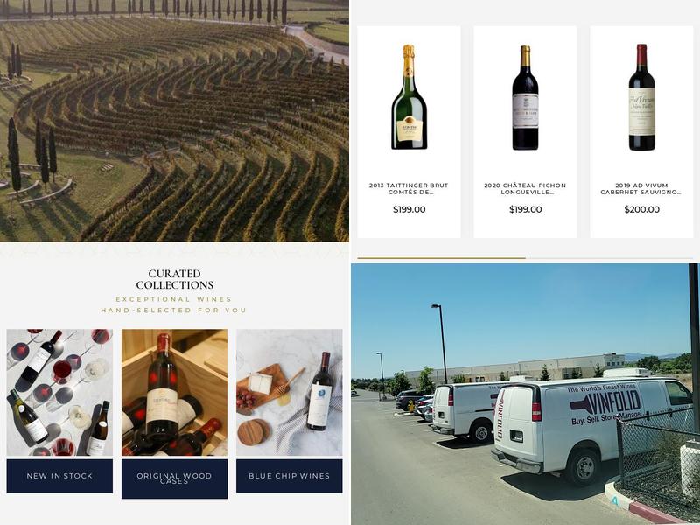Viewport: 700px width, 525px height.
Task: Click the Exceptional Wines Hand-Selected subtitle
Action: pos(174,304)
